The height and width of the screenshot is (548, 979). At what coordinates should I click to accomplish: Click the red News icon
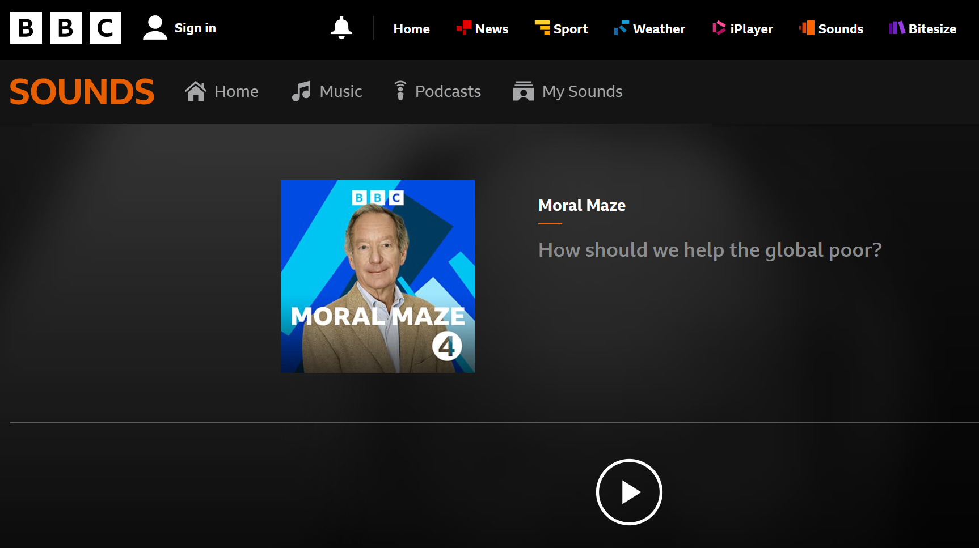pos(464,28)
